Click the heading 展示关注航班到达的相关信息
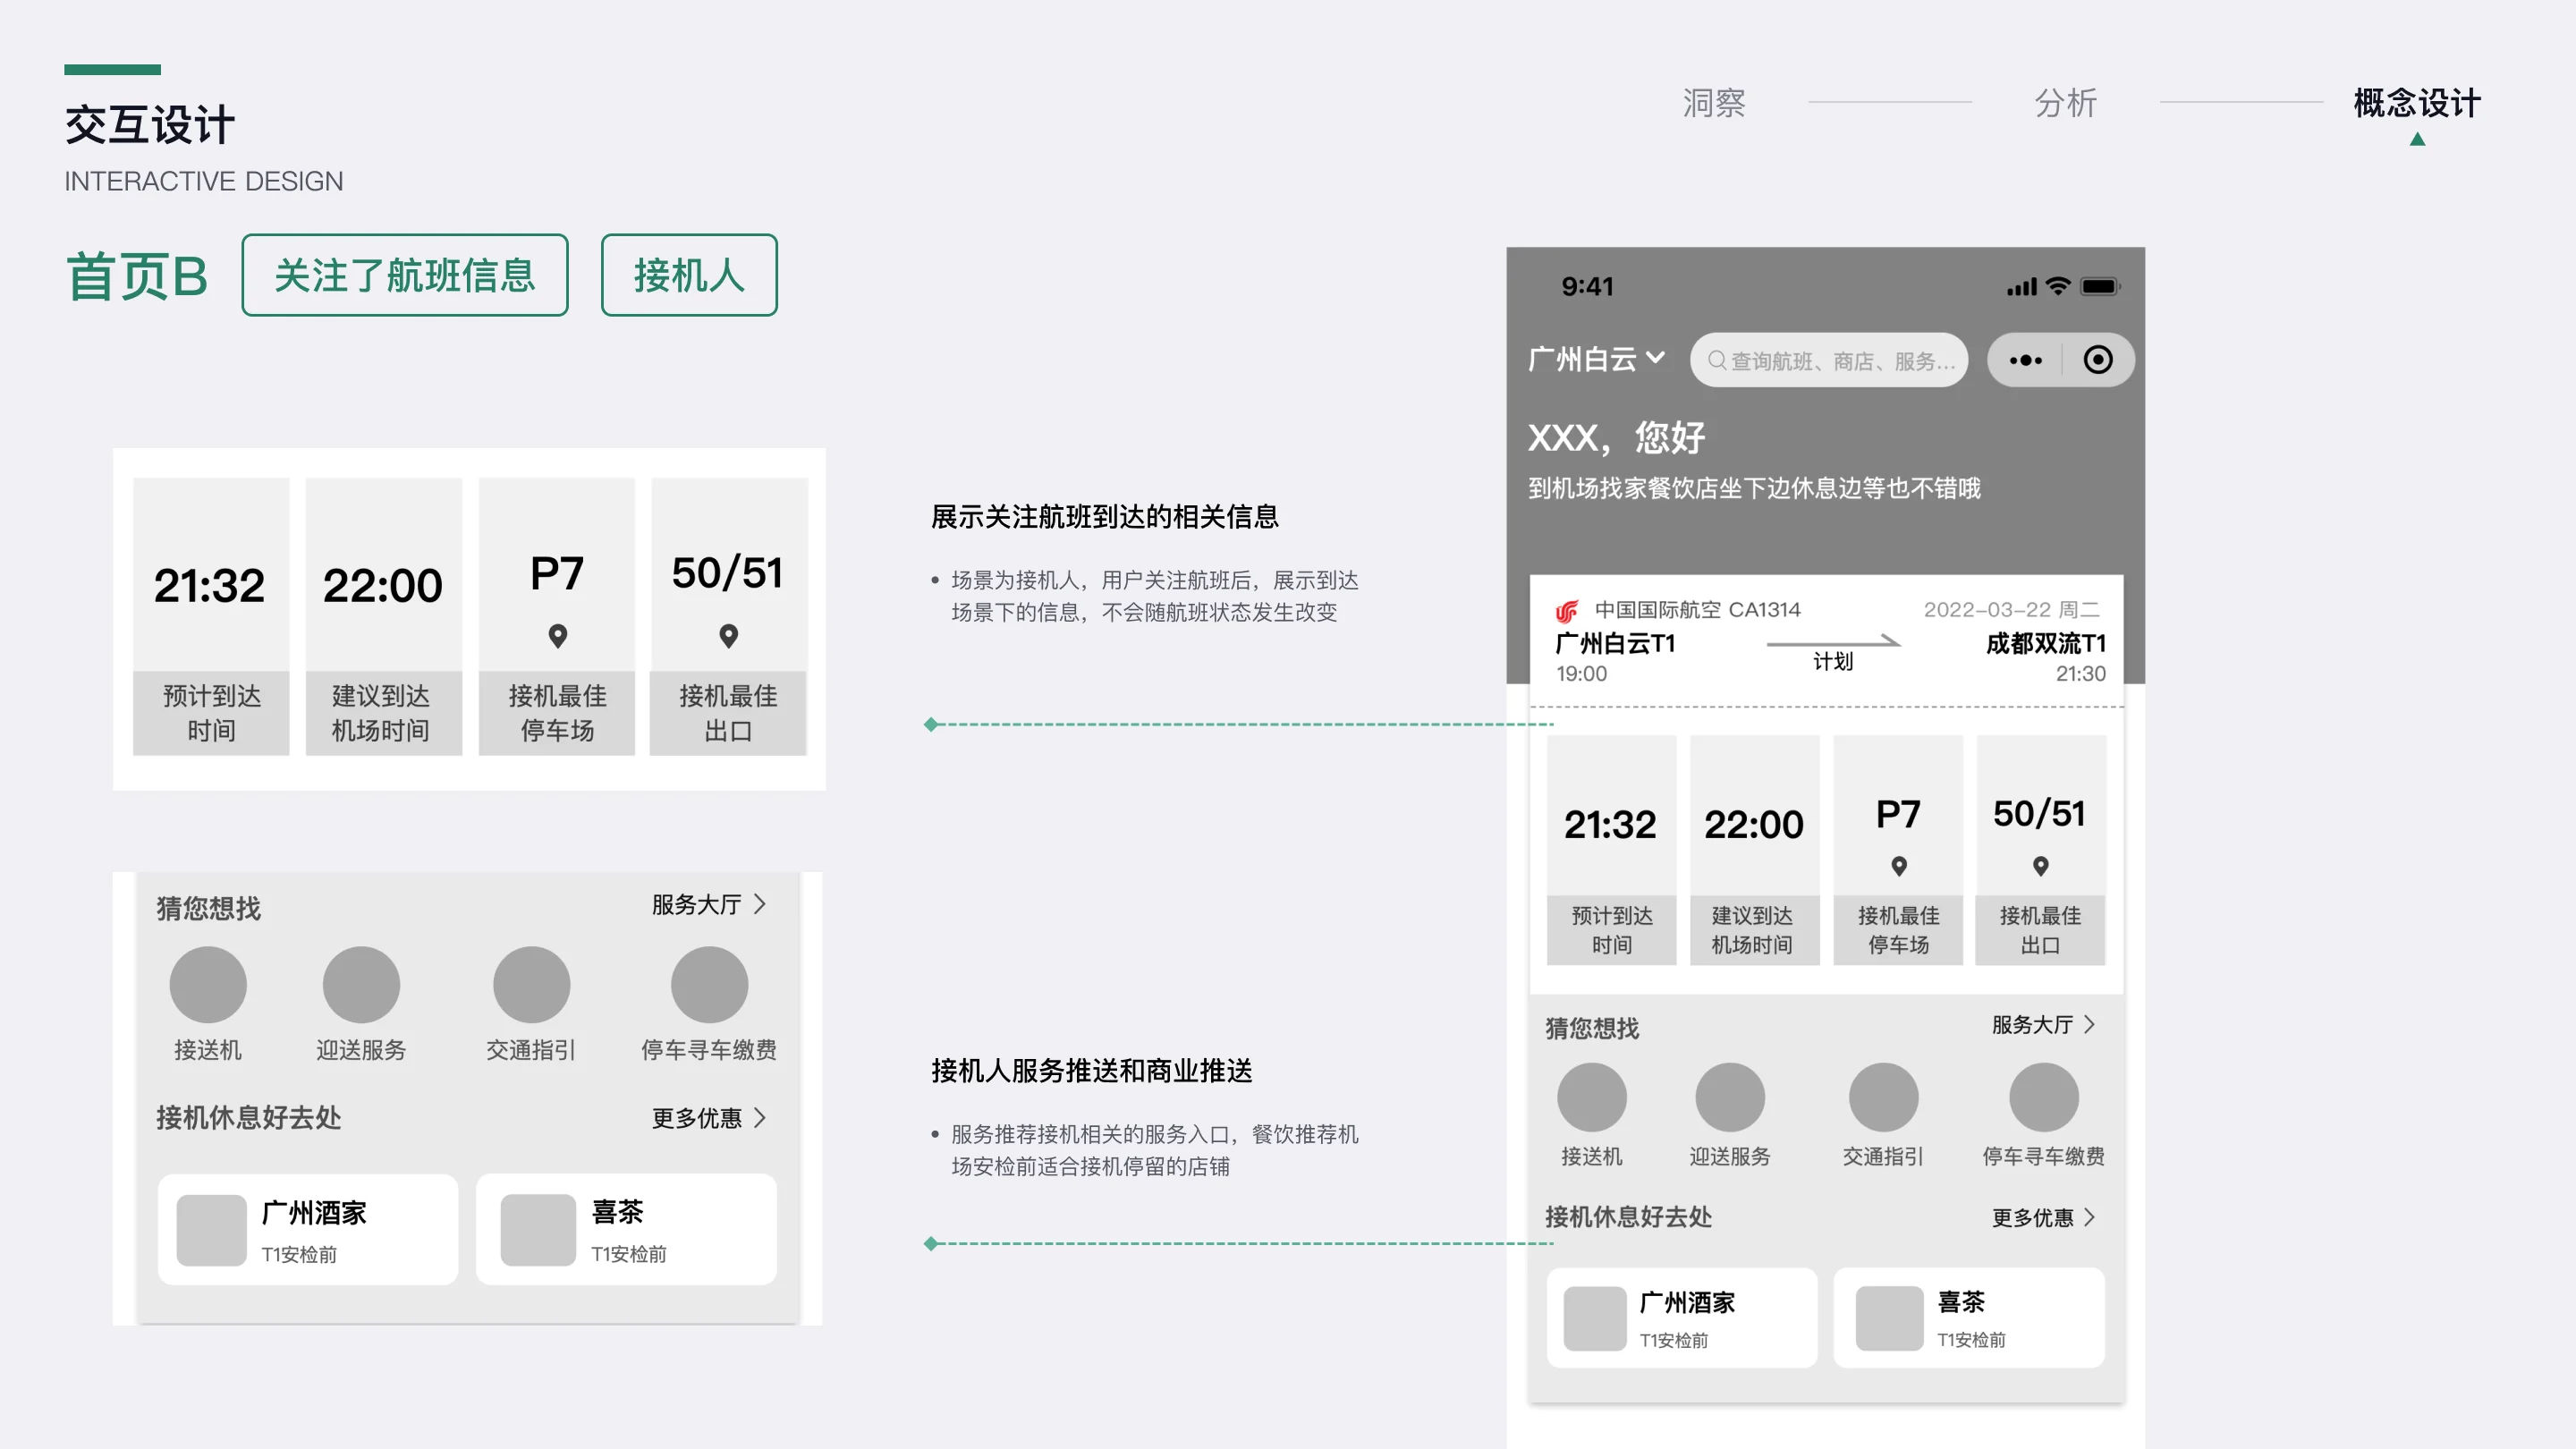2576x1449 pixels. click(x=1105, y=516)
